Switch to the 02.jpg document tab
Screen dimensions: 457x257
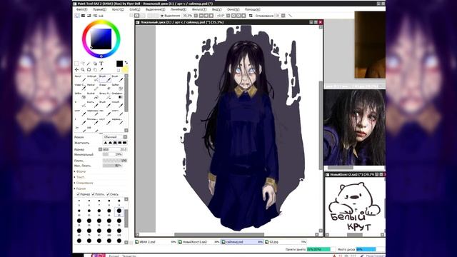[286, 242]
